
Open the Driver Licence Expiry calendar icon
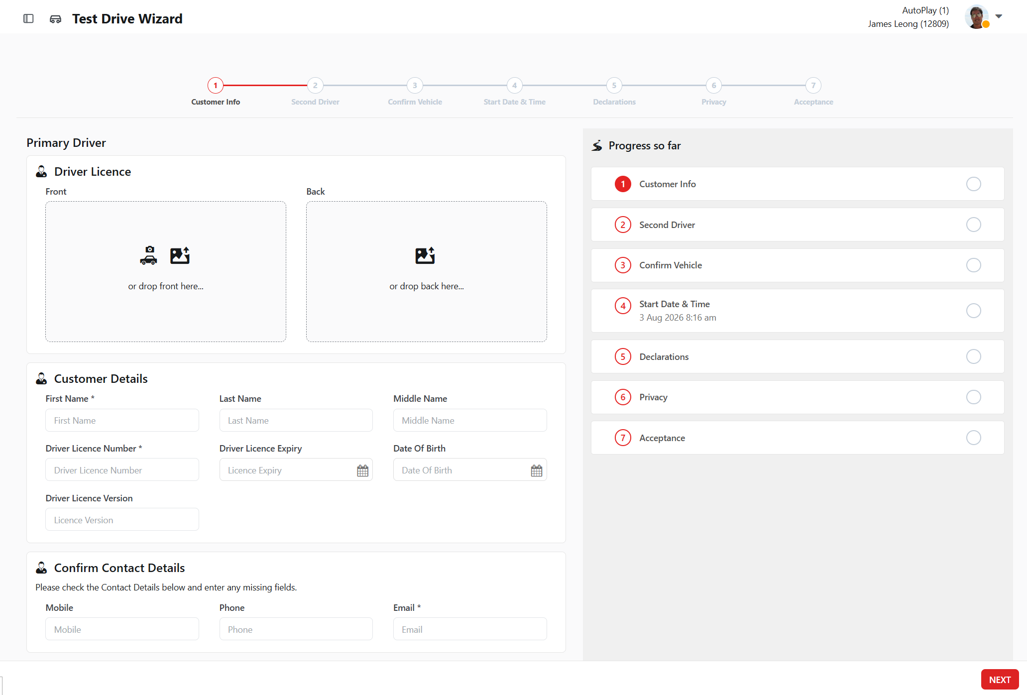(x=362, y=470)
